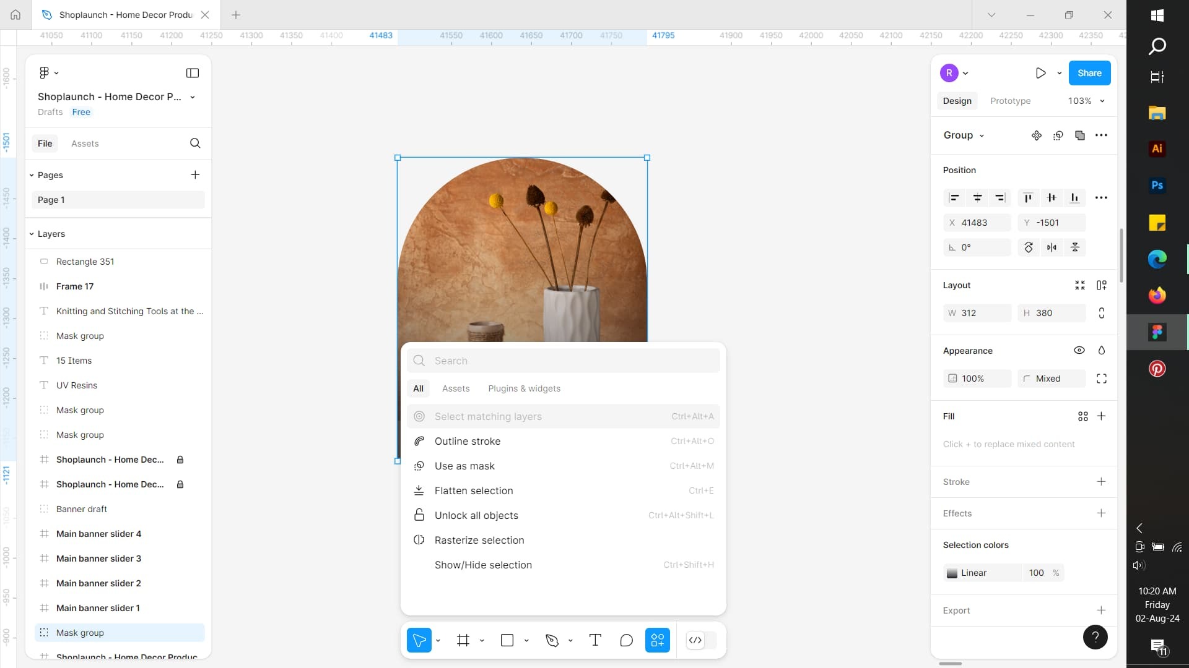Align selection left

[x=954, y=198]
